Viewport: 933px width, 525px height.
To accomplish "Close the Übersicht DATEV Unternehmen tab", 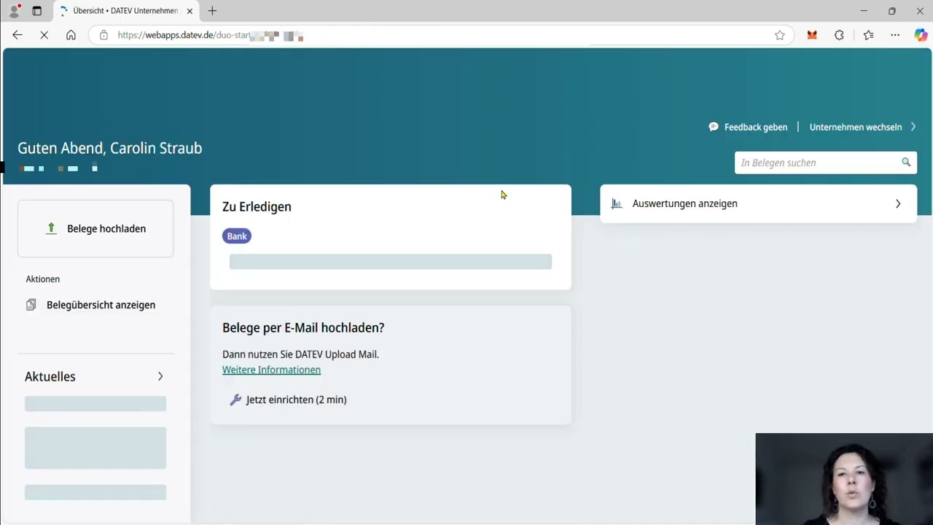I will (190, 11).
